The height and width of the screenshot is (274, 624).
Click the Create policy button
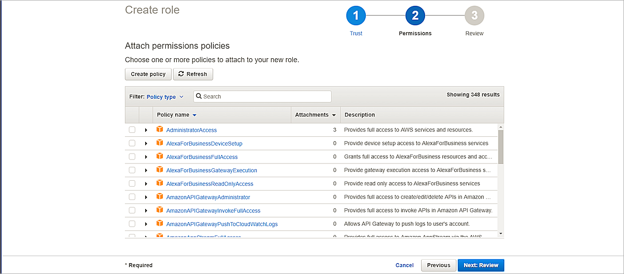[x=148, y=74]
